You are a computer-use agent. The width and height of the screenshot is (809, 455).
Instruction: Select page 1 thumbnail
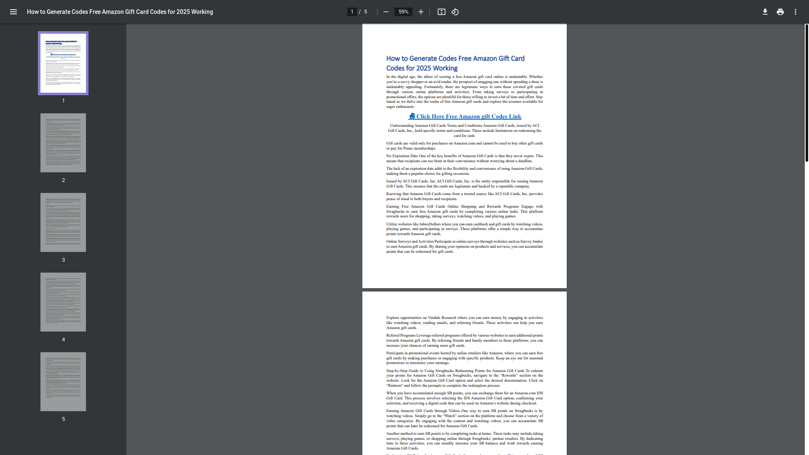click(x=63, y=63)
